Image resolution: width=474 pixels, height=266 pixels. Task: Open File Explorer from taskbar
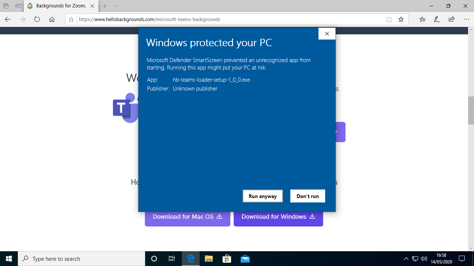(x=209, y=259)
